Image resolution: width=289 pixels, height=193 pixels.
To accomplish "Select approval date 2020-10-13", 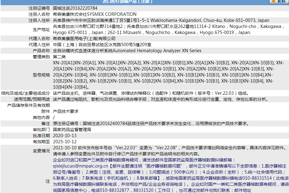I will coord(65,136).
